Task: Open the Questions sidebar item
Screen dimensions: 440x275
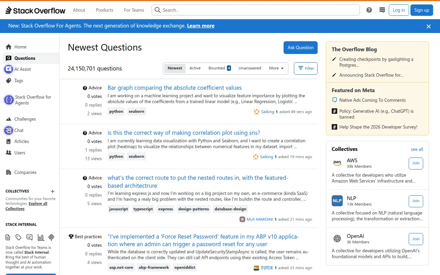Action: tap(31, 58)
